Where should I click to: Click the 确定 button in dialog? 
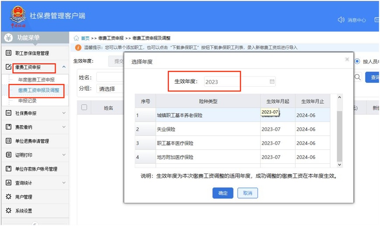click(223, 193)
